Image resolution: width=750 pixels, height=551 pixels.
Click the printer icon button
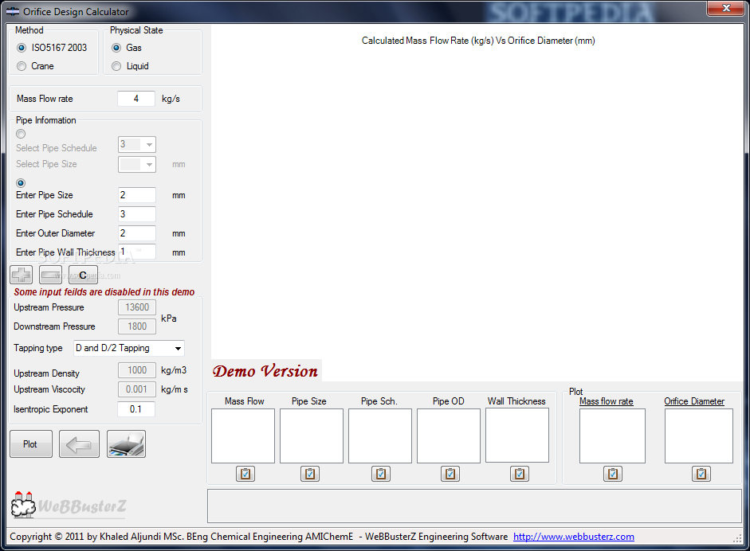(x=126, y=444)
